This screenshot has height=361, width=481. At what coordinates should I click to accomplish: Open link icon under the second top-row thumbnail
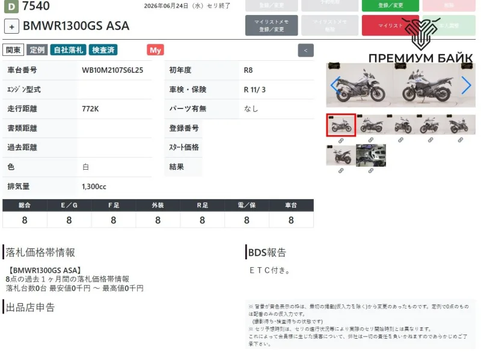pos(370,140)
